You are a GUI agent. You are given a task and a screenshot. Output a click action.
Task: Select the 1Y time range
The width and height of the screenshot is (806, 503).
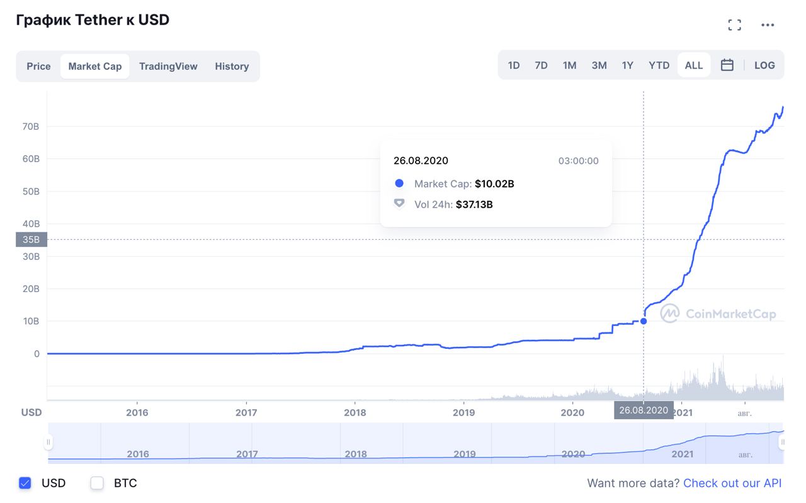click(x=627, y=65)
